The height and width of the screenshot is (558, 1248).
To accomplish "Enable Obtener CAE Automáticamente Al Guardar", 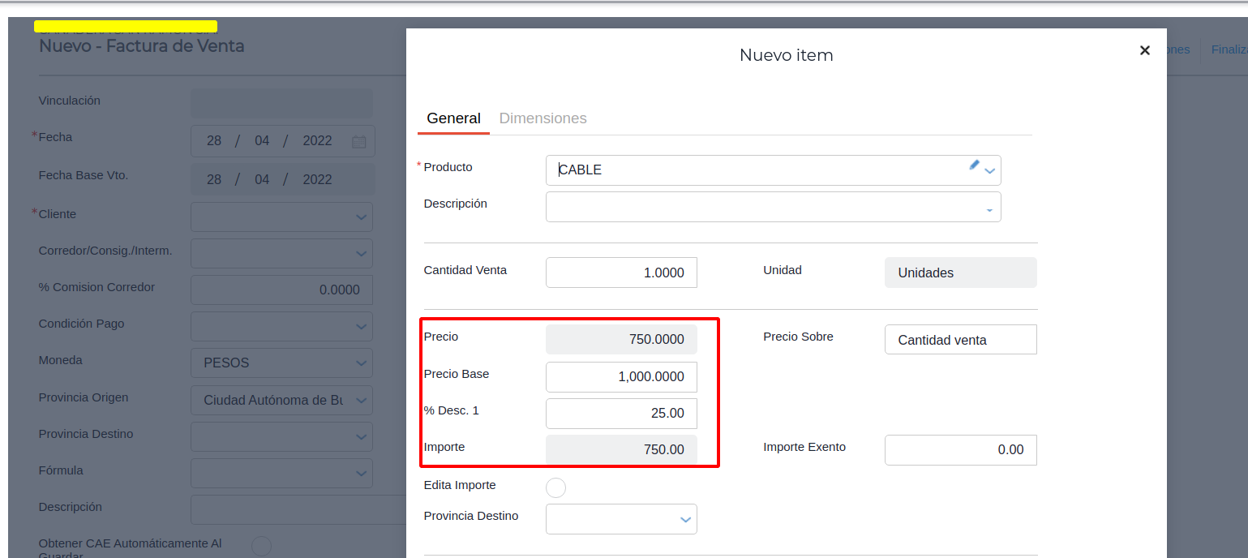I will (x=261, y=546).
